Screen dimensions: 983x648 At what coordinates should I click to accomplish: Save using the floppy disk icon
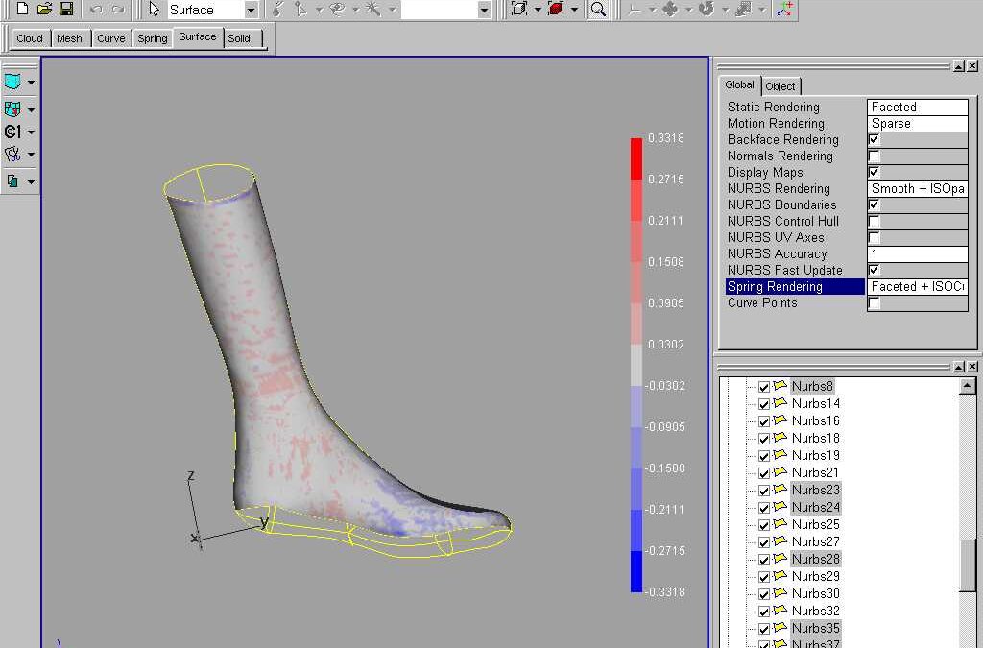tap(66, 10)
